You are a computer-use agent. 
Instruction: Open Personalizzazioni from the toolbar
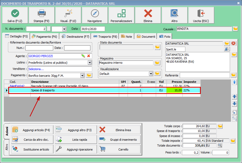coord(121,15)
